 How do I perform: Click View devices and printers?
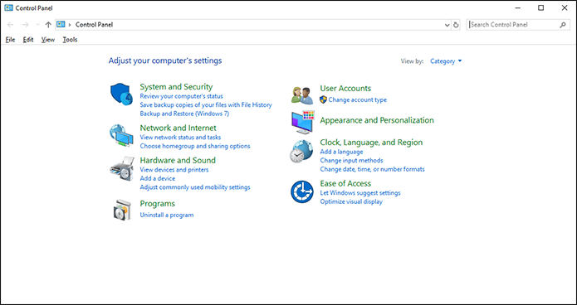(174, 170)
